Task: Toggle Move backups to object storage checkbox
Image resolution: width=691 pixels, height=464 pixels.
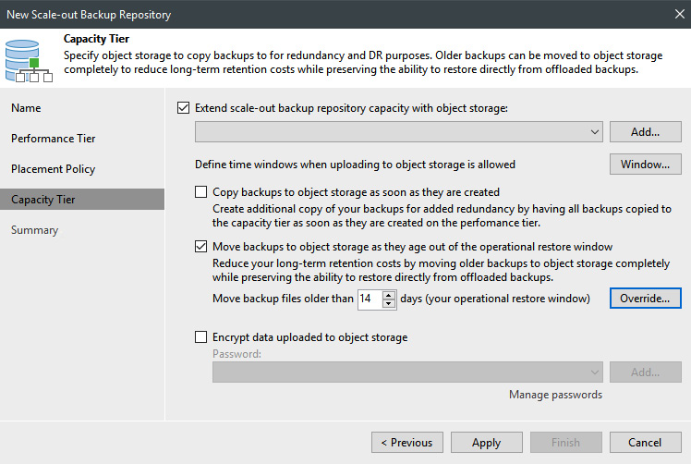Action: click(201, 247)
